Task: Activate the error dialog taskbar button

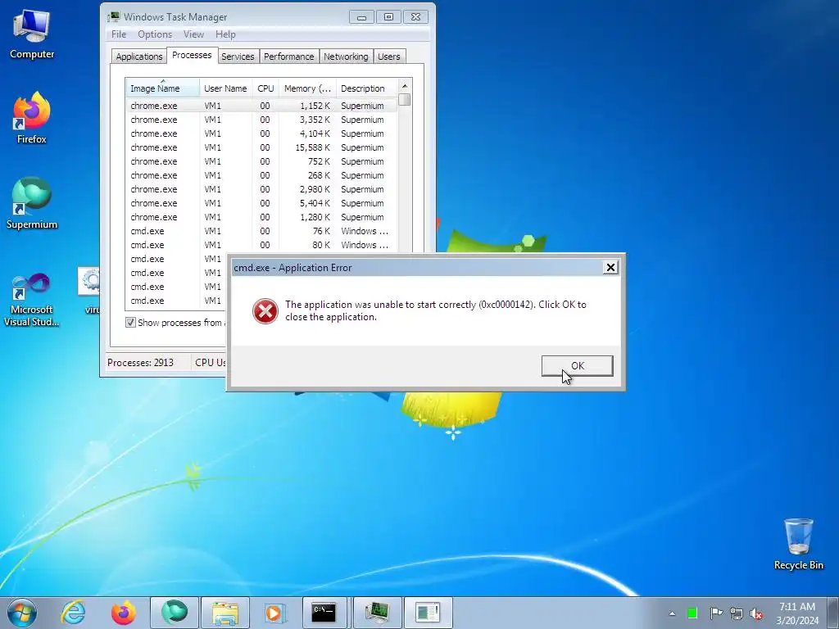Action: [428, 613]
